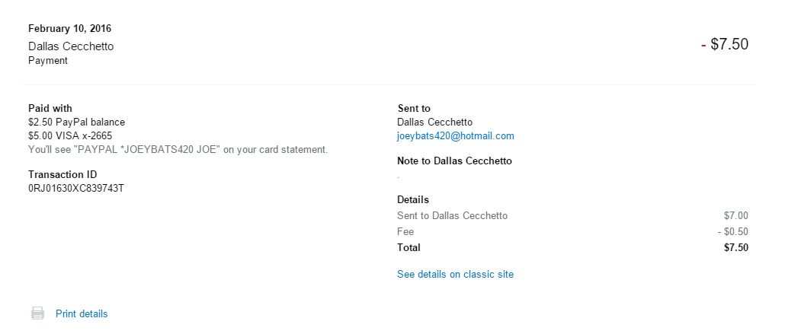Select the Dallas Cecchetto name in the header
The image size is (785, 334).
tap(71, 46)
